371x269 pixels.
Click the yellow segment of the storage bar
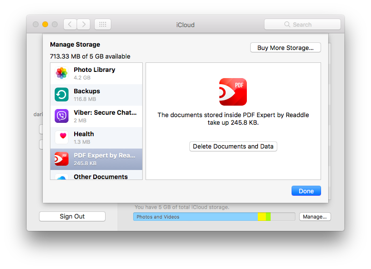click(x=262, y=217)
